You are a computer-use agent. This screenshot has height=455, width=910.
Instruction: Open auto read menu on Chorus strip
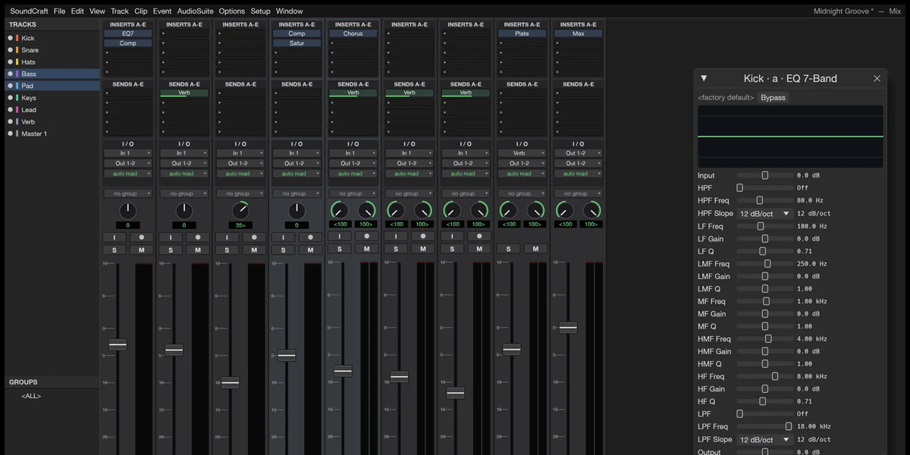(x=353, y=174)
